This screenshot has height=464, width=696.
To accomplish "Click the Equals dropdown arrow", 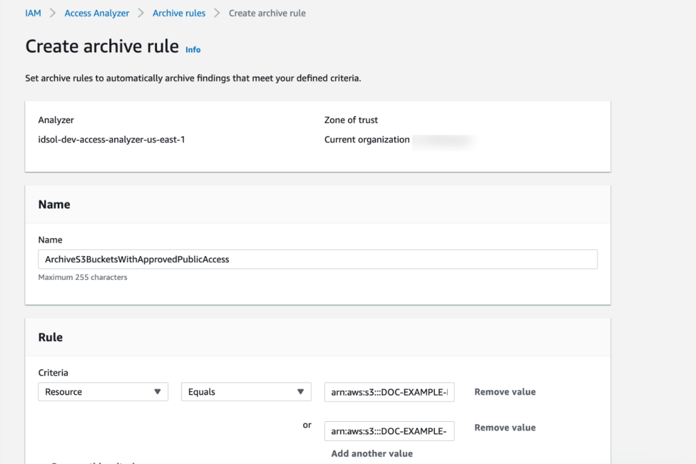I will [300, 391].
